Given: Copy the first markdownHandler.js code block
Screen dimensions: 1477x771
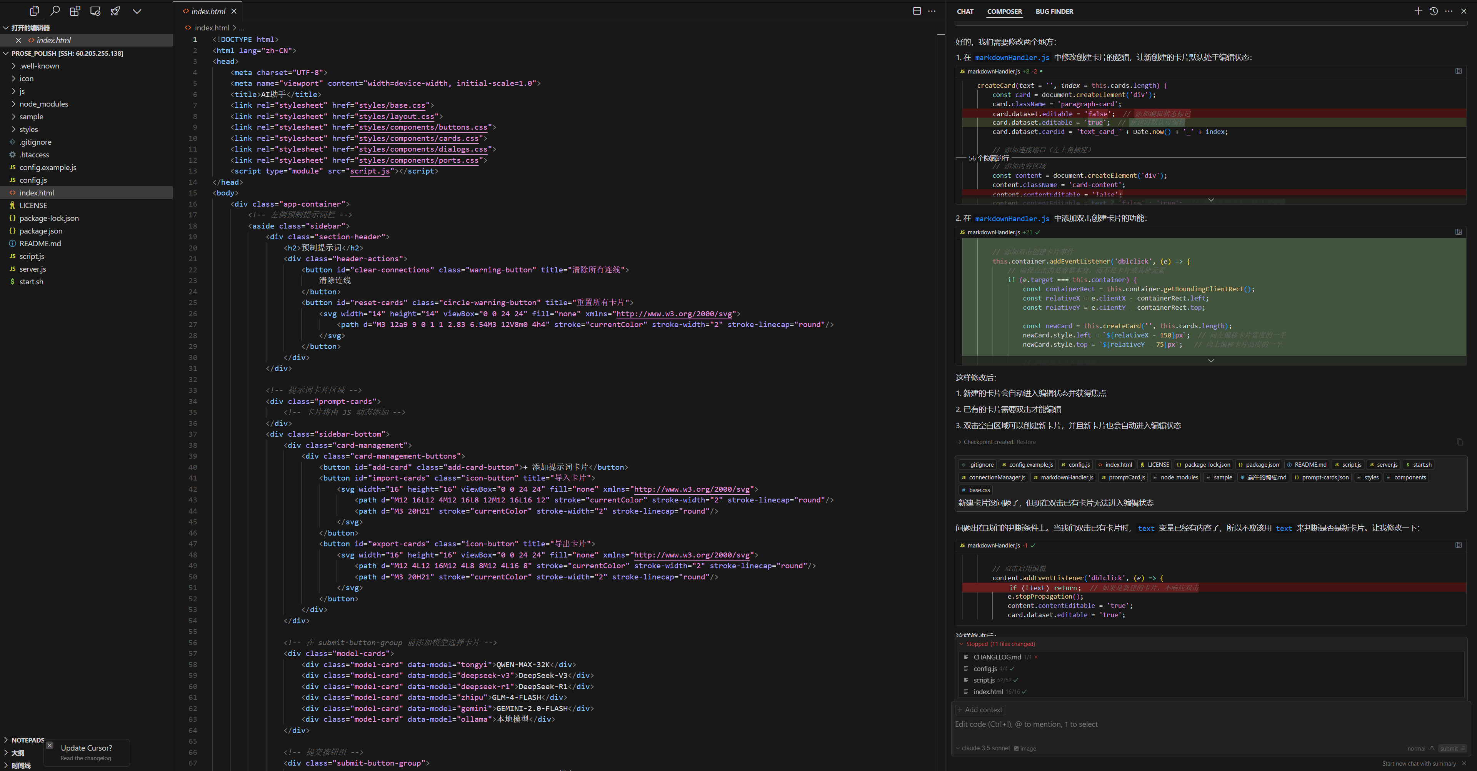Looking at the screenshot, I should [1458, 71].
